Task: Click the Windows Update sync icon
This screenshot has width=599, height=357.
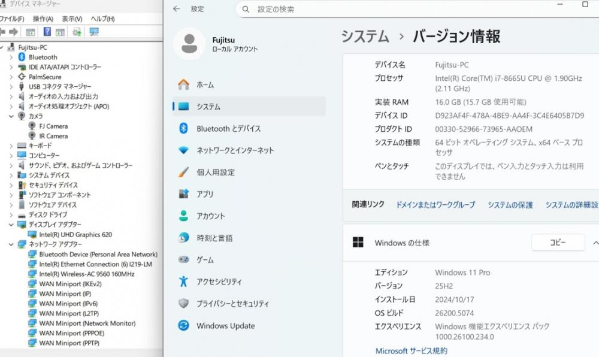Action: (184, 326)
